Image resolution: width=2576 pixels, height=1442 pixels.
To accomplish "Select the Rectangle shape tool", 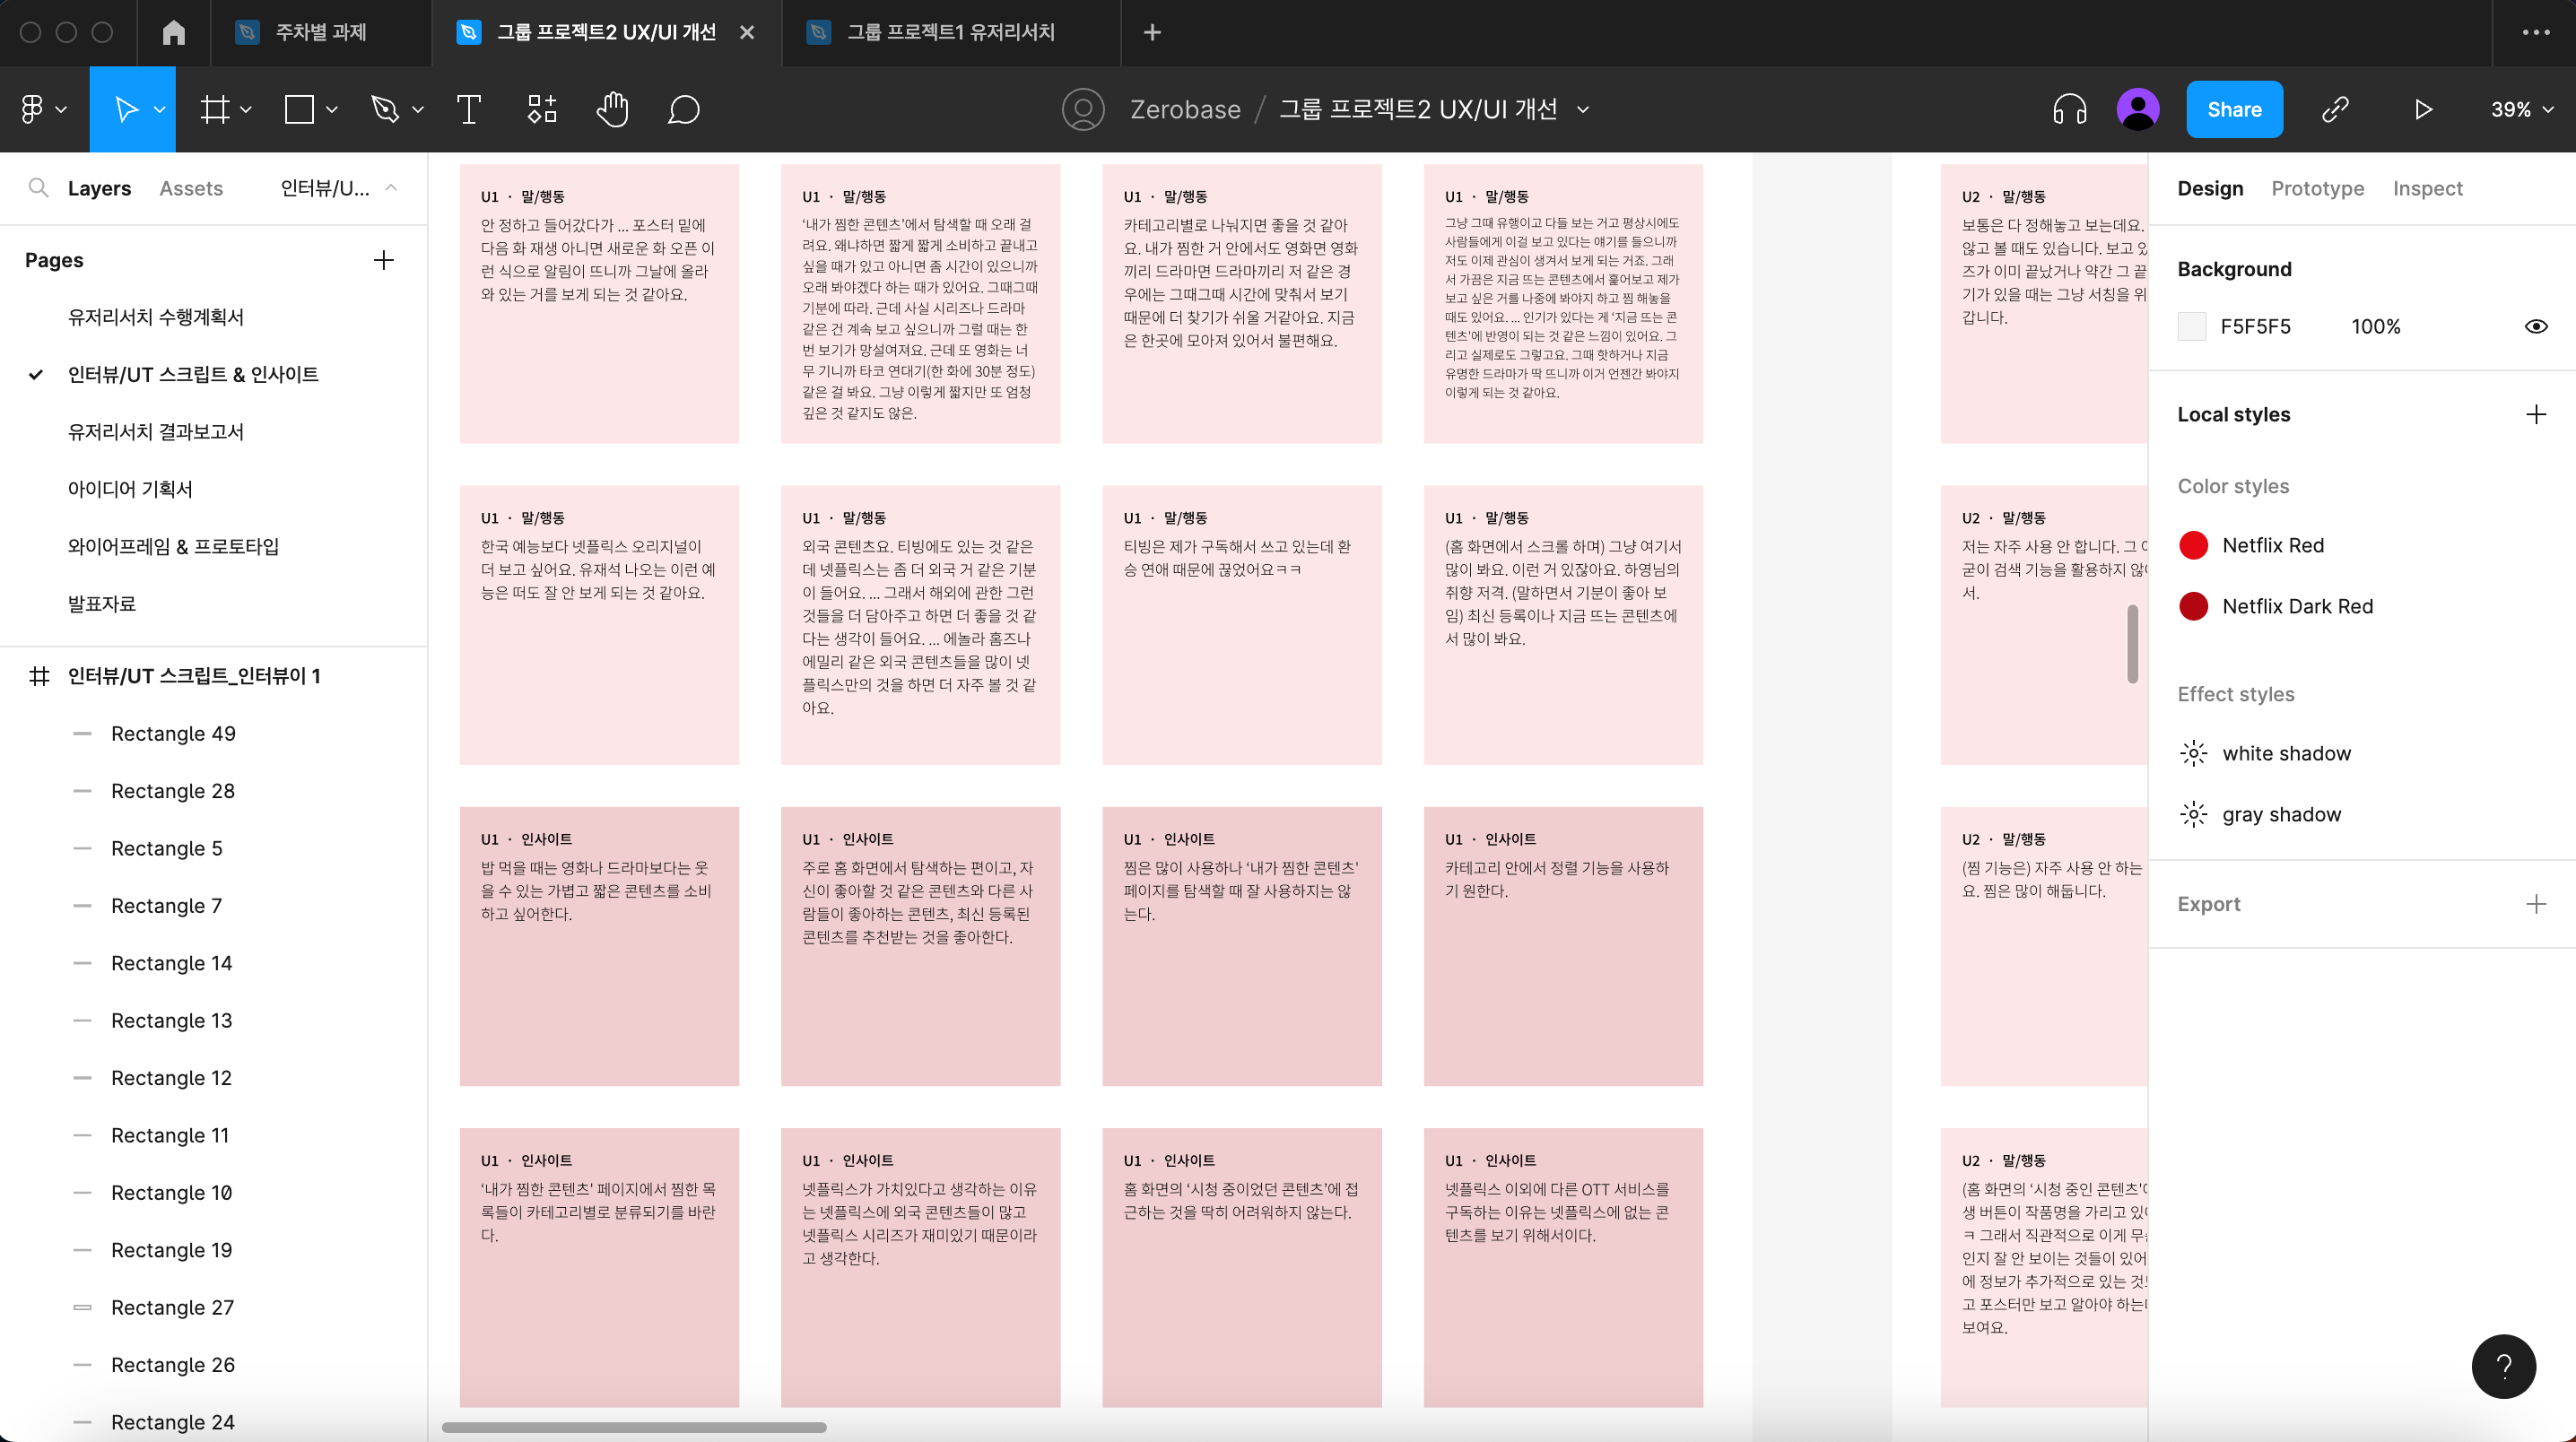I will point(299,109).
